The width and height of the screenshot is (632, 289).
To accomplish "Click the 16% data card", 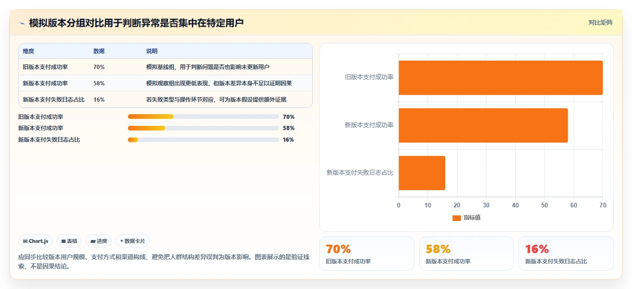I will click(x=566, y=254).
